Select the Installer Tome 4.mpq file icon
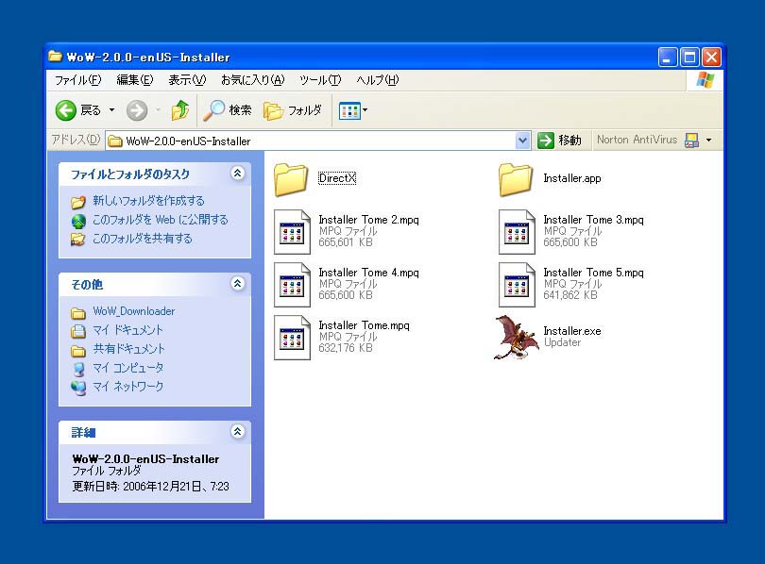Viewport: 765px width, 564px height. point(292,285)
